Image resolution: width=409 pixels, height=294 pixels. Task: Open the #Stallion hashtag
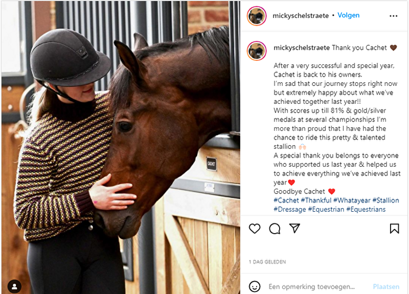point(386,200)
